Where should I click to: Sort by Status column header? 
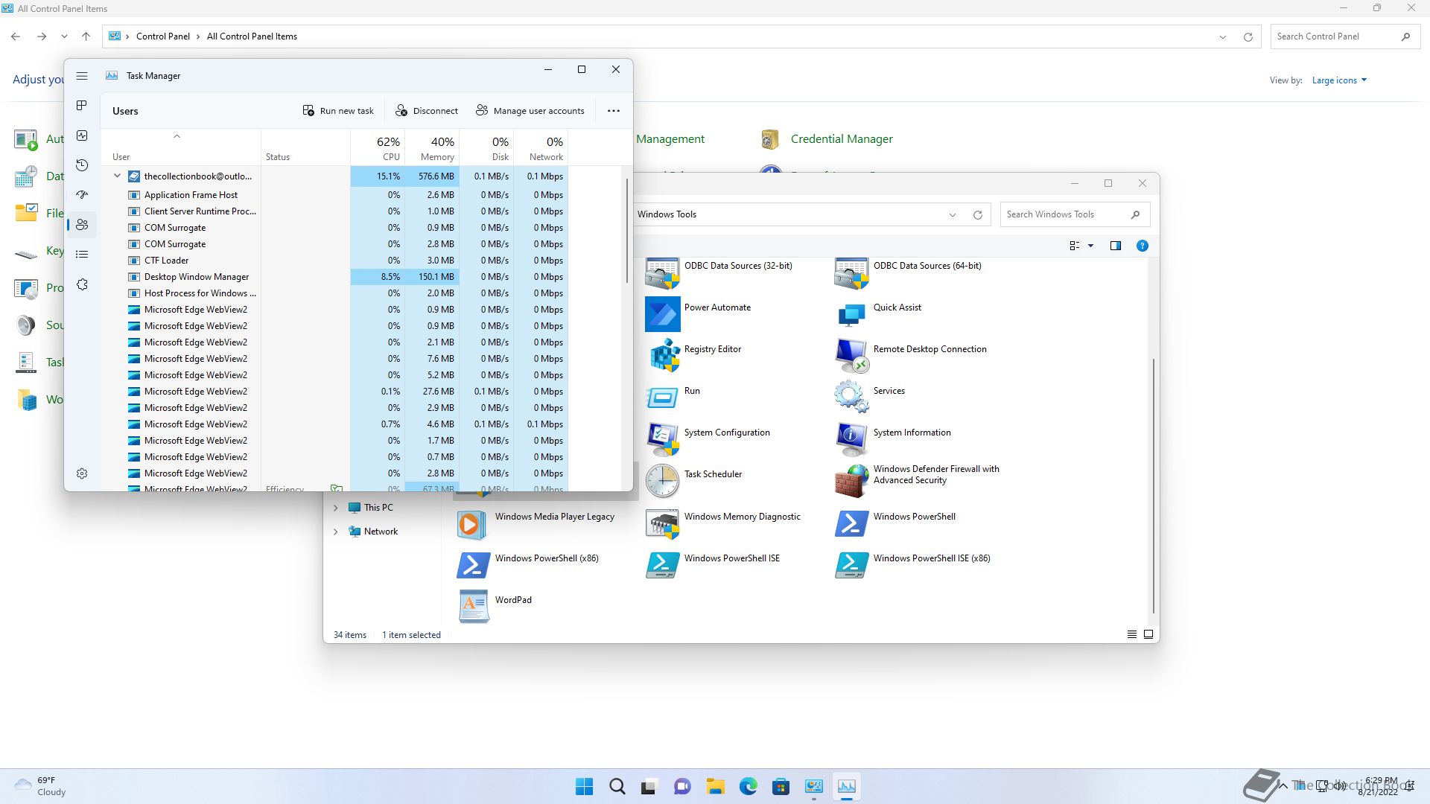(305, 147)
